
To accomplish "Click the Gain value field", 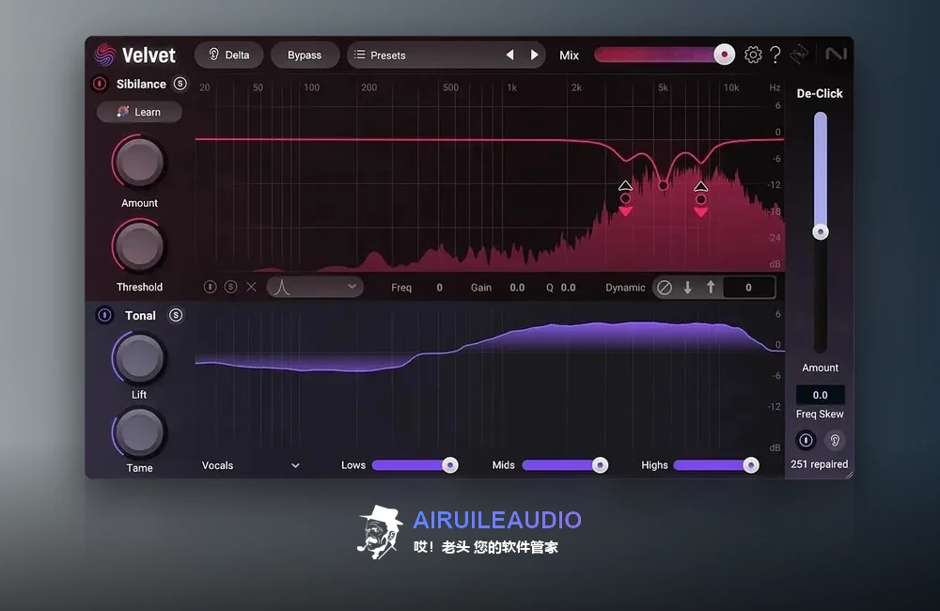I will [517, 288].
